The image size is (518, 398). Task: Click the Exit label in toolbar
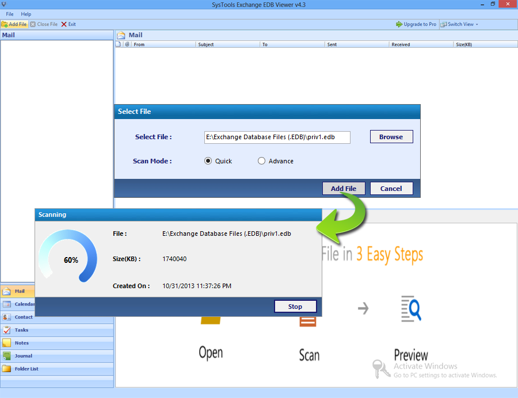[72, 24]
